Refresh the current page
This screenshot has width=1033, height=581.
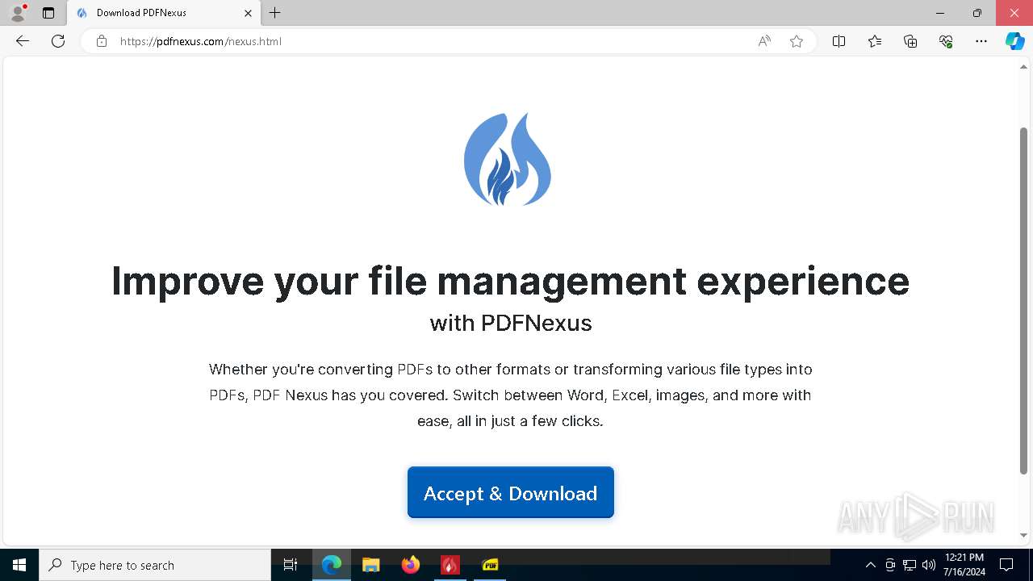click(58, 41)
